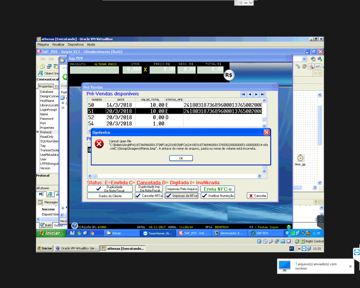360x288 pixels.
Task: Close the file-sent notification popup
Action: (x=351, y=267)
